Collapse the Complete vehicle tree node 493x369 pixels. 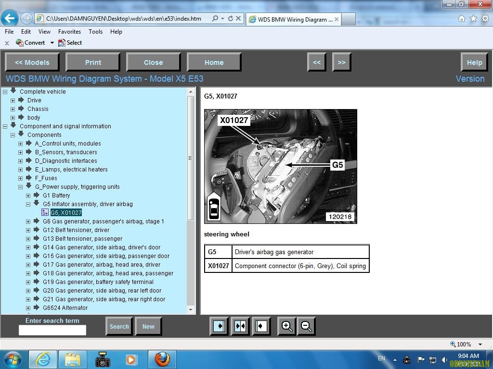5,92
